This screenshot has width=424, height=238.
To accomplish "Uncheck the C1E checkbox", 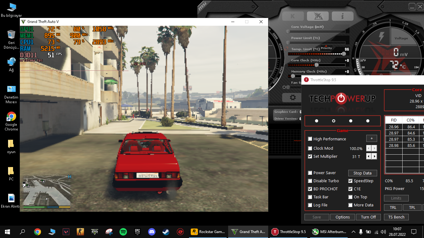I will [350, 189].
